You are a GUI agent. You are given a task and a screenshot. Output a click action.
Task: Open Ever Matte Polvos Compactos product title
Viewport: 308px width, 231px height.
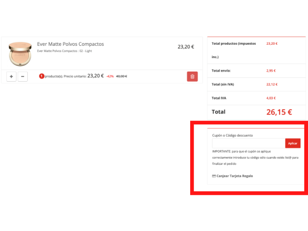click(x=70, y=44)
